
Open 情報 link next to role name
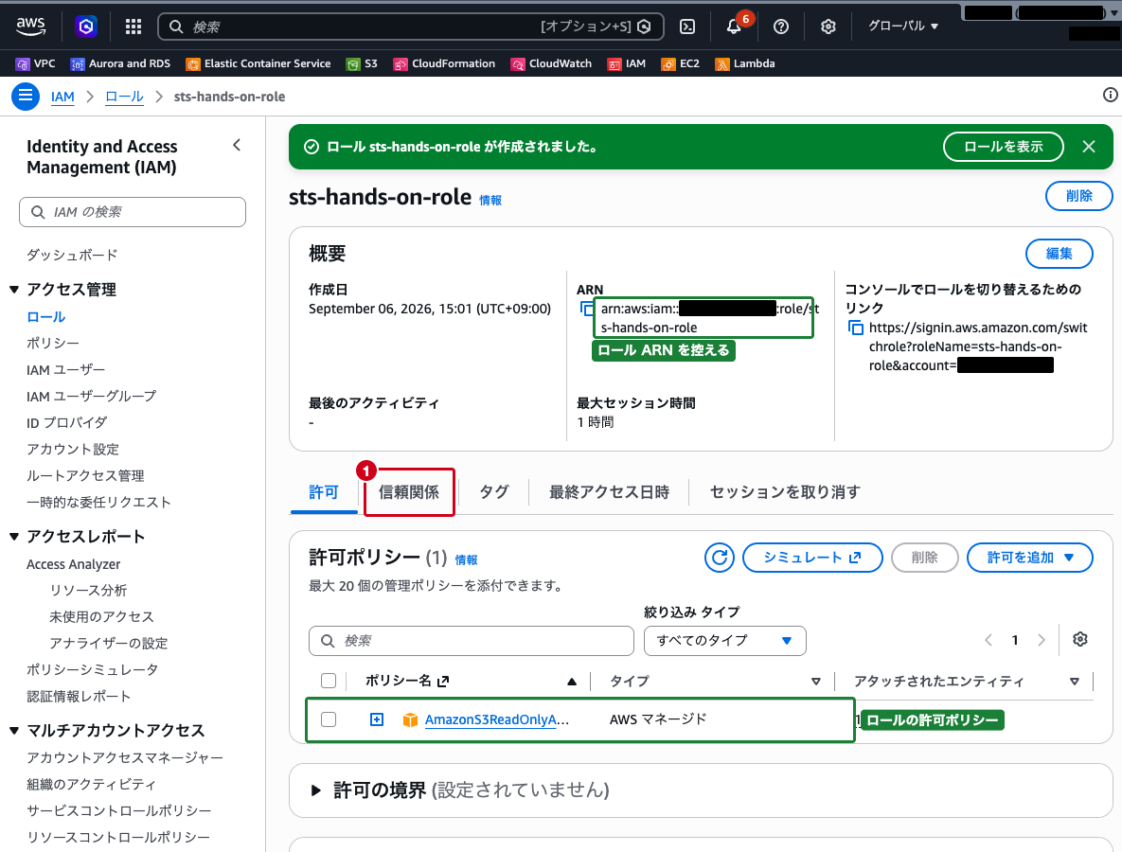pos(490,201)
